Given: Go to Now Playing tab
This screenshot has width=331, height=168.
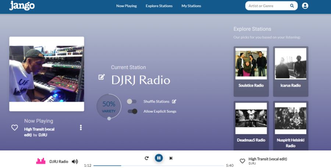Looking at the screenshot, I should (127, 6).
